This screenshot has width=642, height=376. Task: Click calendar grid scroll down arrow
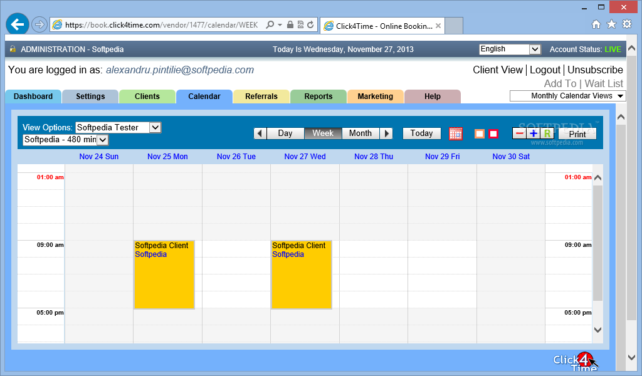click(597, 330)
